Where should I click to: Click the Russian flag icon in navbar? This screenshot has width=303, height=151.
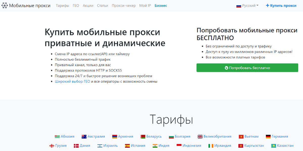[239, 6]
